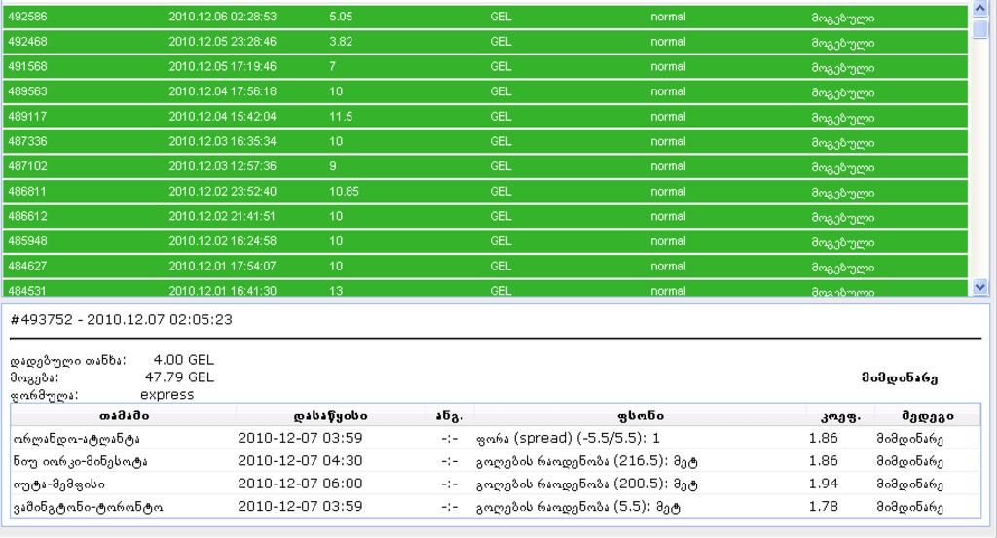The height and width of the screenshot is (538, 997).
Task: Click the ანგ. column header
Action: (450, 416)
